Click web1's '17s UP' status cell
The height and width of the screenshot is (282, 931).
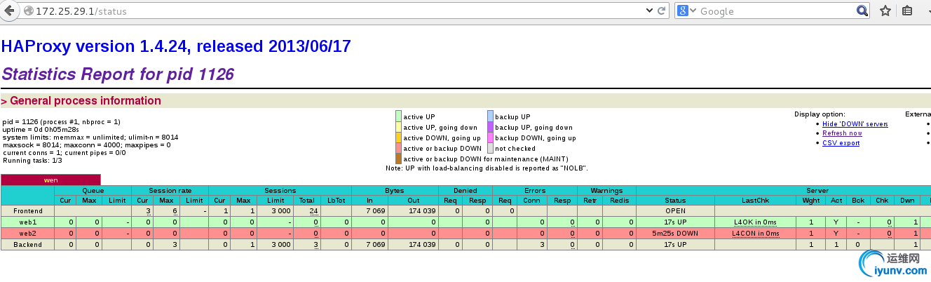[x=675, y=222]
